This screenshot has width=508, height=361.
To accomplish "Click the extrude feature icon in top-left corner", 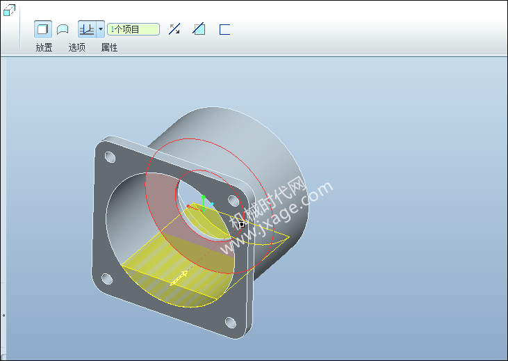I will tap(9, 10).
